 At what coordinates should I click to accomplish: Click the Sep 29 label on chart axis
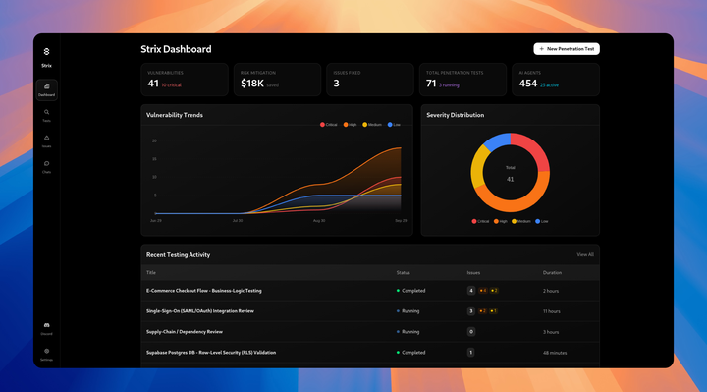click(401, 221)
